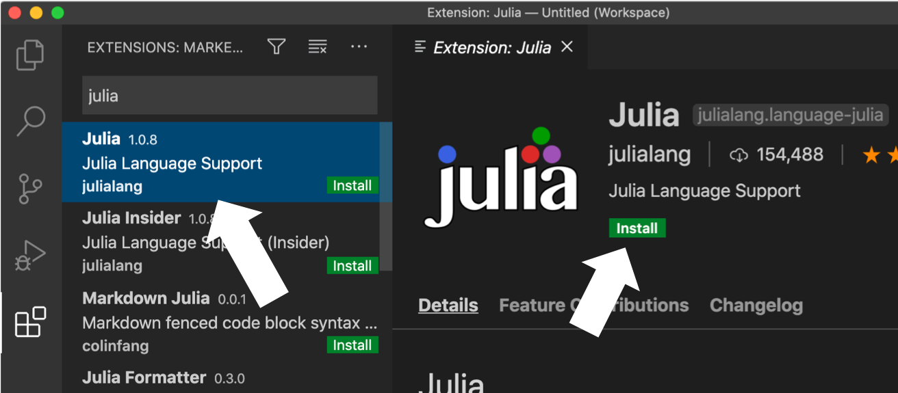
Task: Click the star rating of the extension
Action: pos(880,155)
